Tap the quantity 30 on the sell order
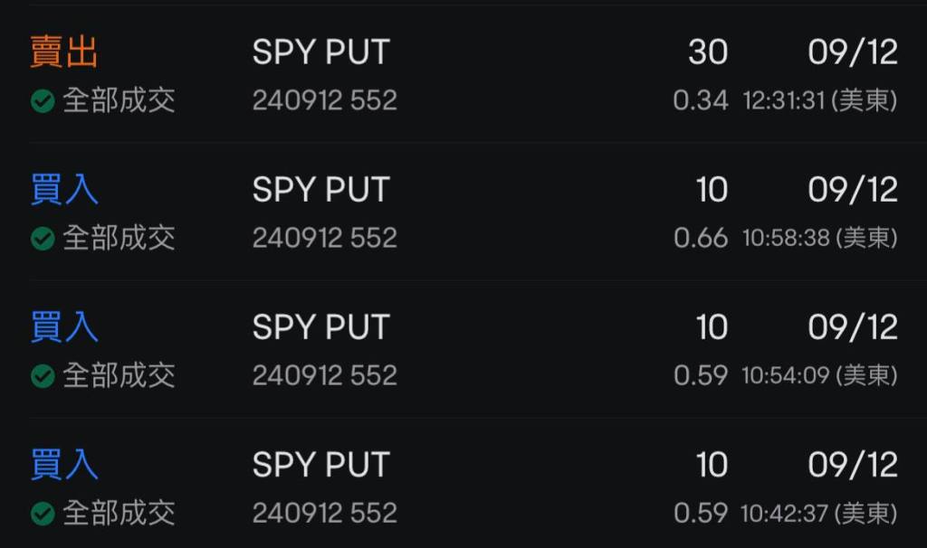927x548 pixels. [x=708, y=52]
